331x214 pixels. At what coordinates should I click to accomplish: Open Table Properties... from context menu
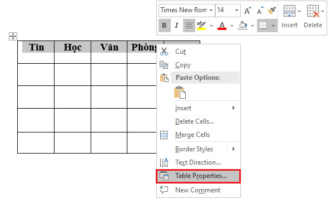198,176
